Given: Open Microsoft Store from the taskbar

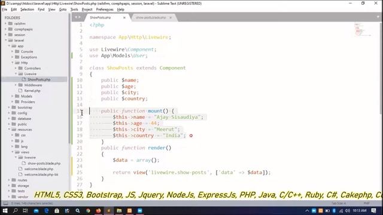Looking at the screenshot, I should pyautogui.click(x=57, y=211).
